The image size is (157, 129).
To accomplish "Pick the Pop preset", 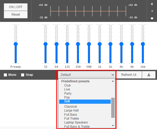I will click(x=67, y=97).
